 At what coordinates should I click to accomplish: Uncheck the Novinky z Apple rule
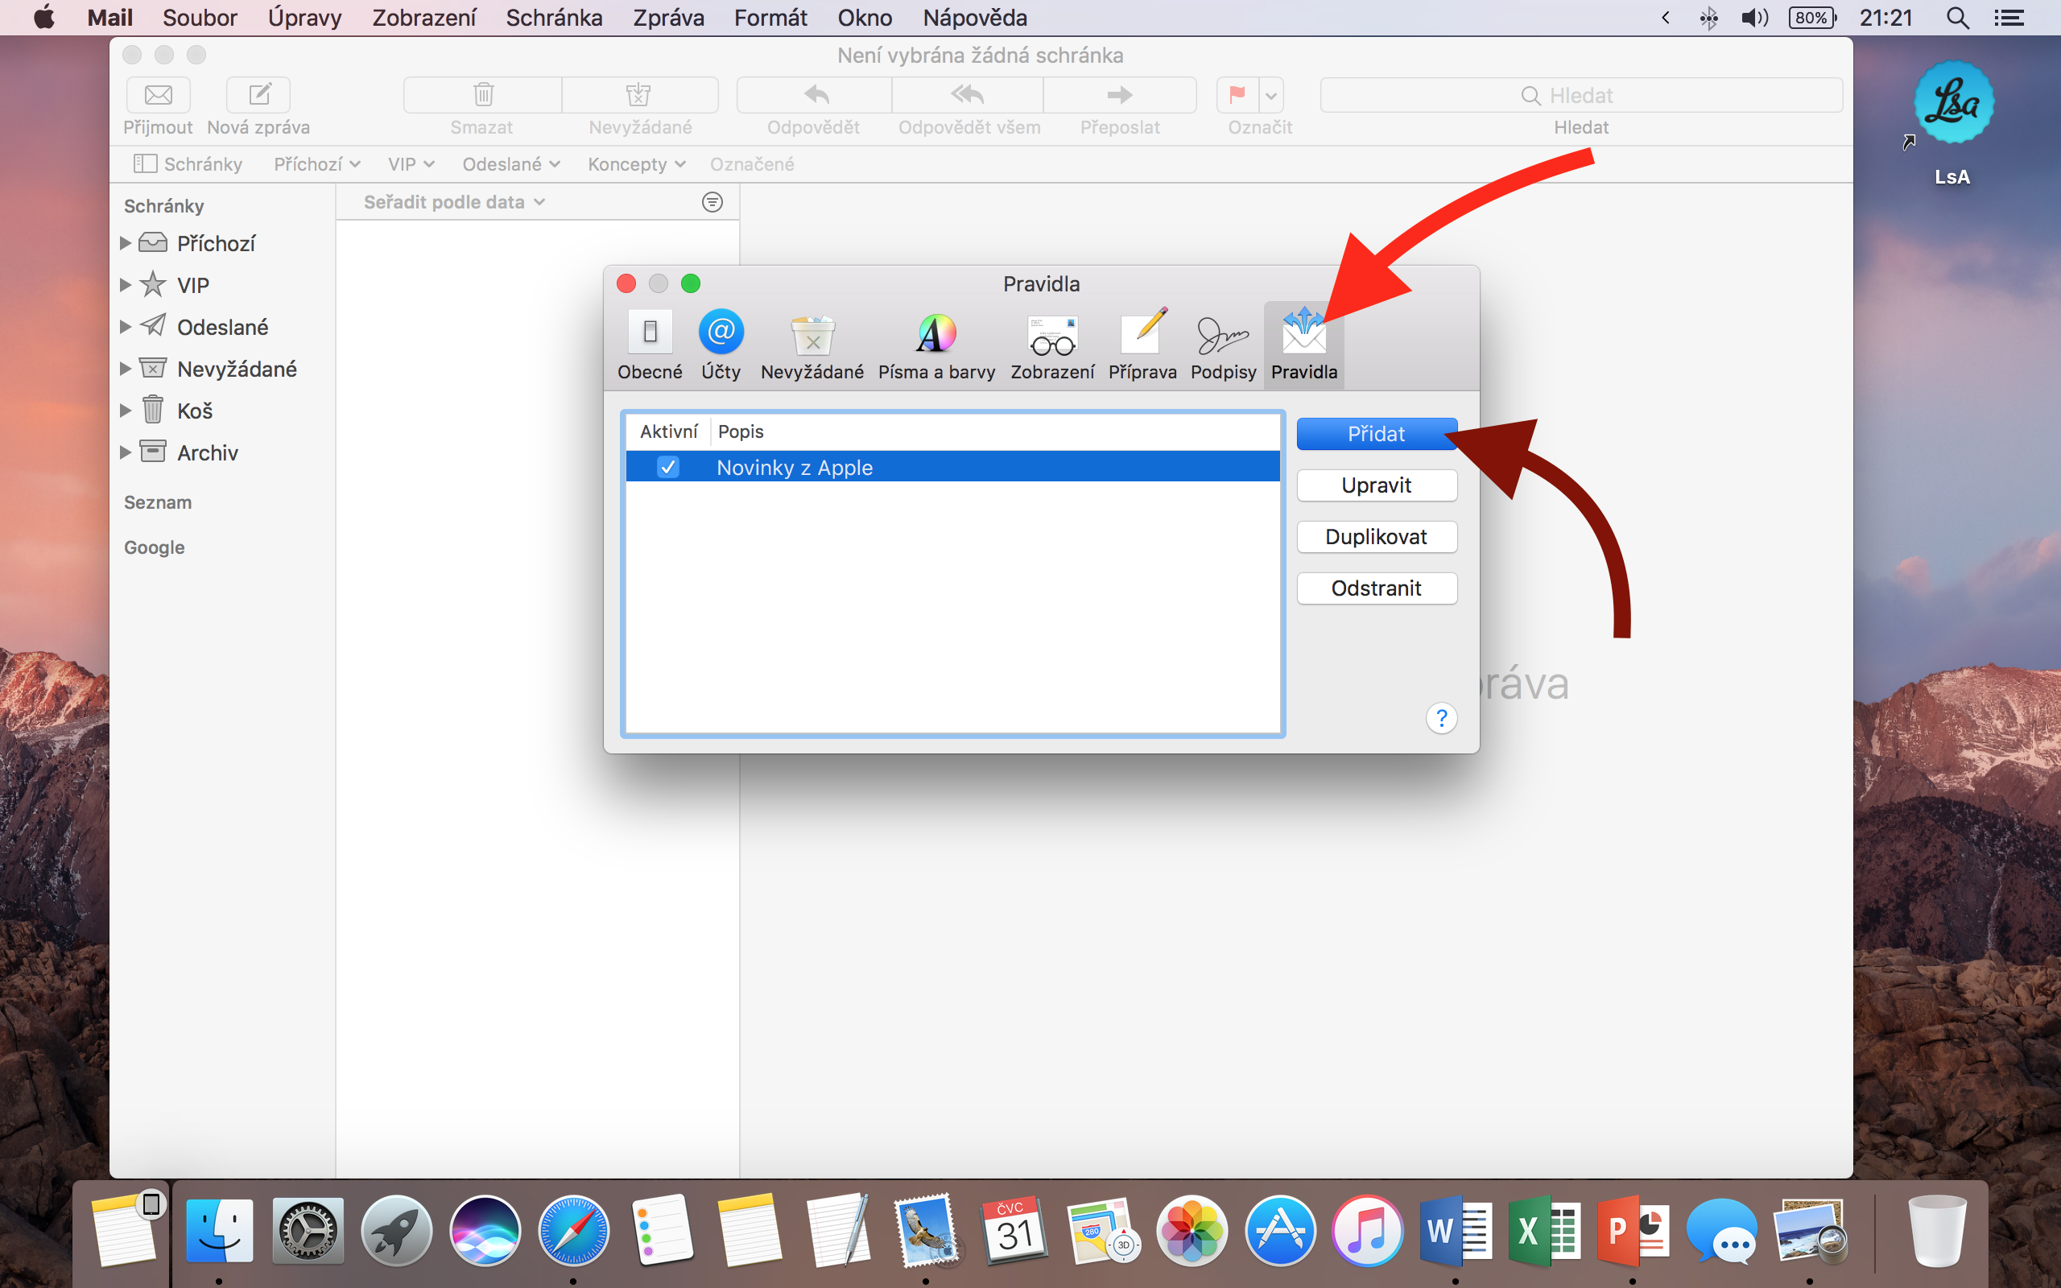tap(668, 467)
